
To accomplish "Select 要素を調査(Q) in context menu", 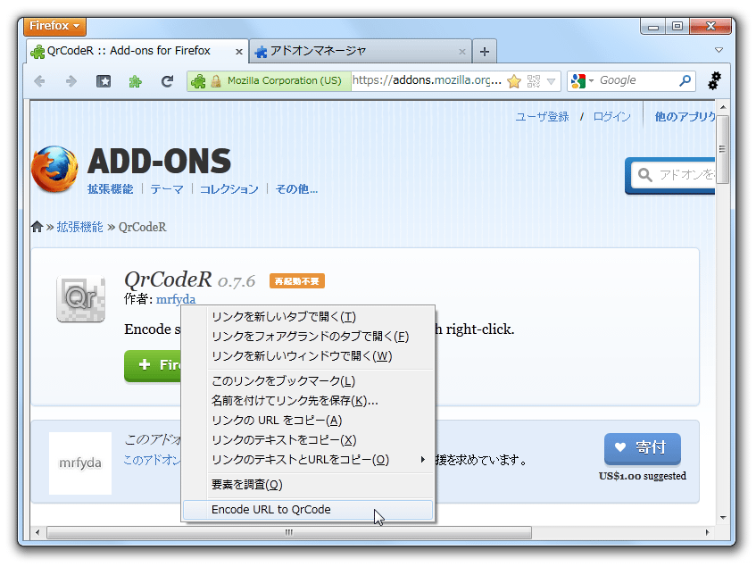I will 308,485.
